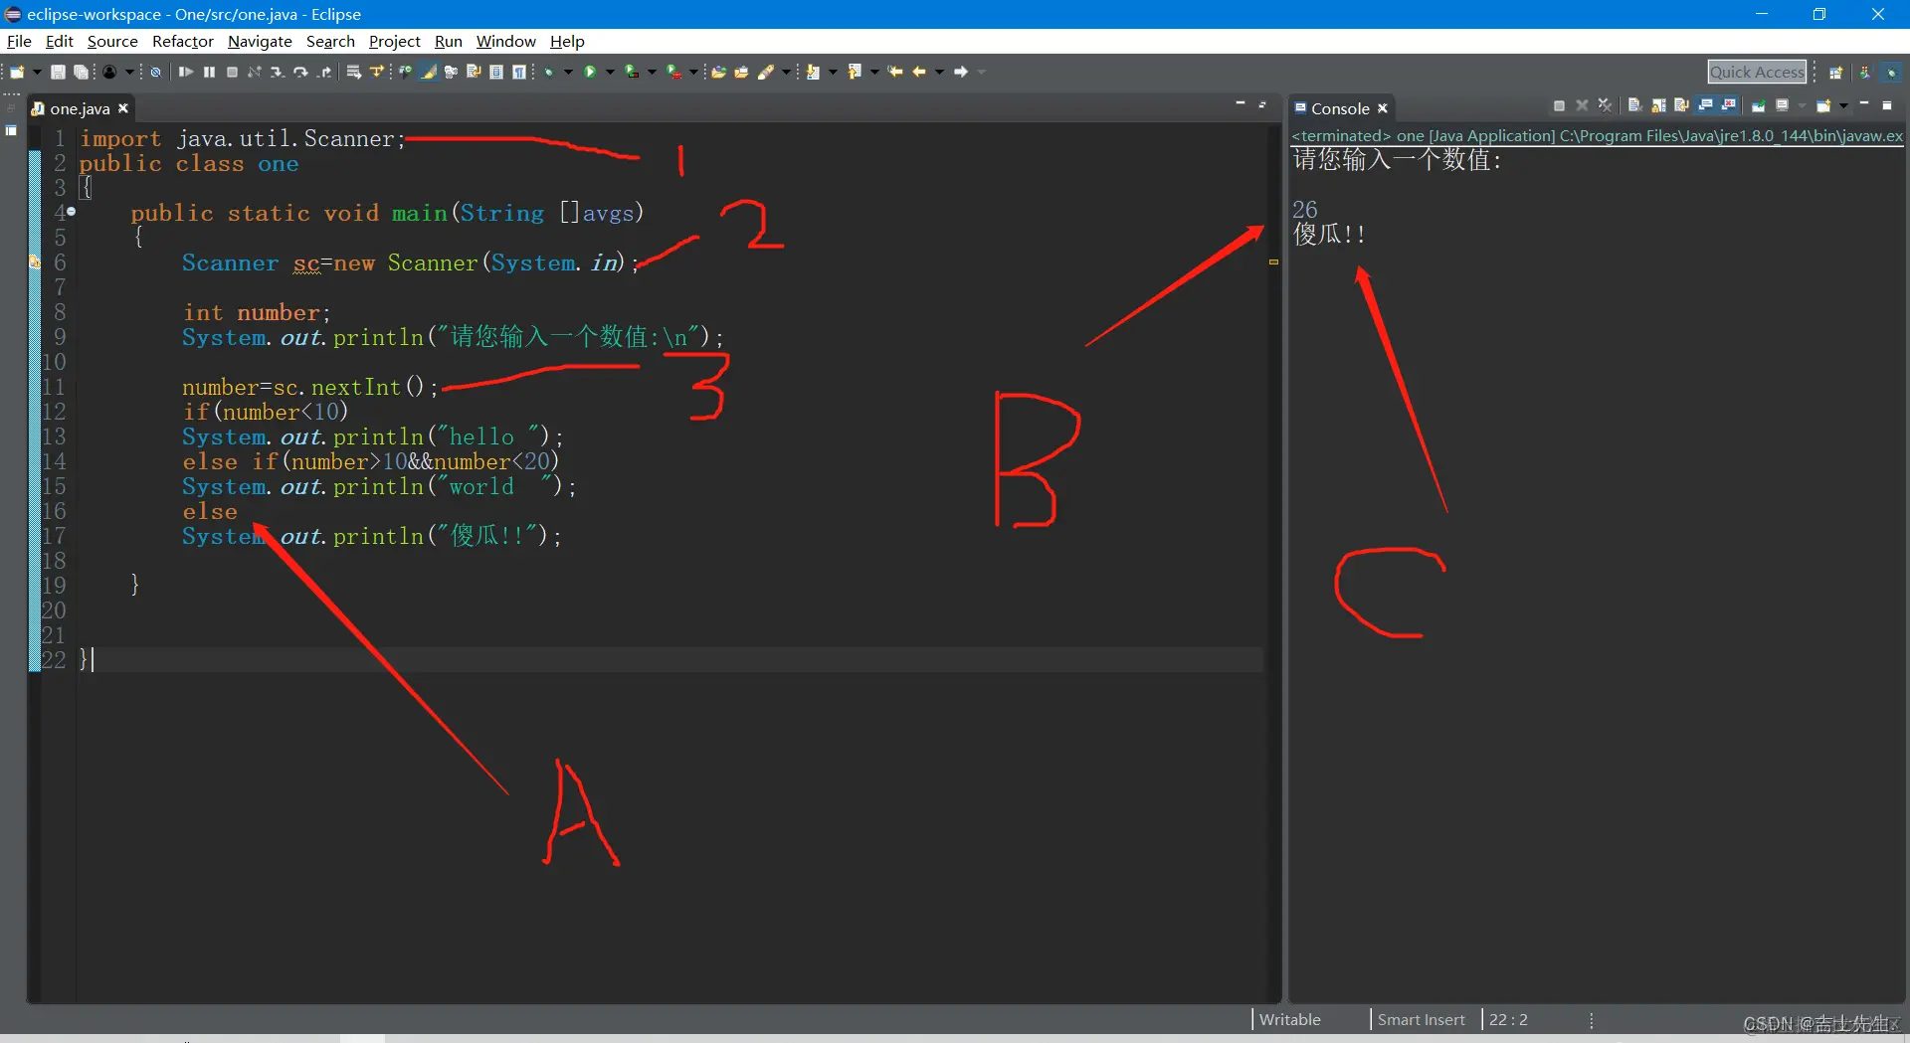Switch to the Java perspective icon
Screen dimensions: 1910x1043
point(1864,72)
